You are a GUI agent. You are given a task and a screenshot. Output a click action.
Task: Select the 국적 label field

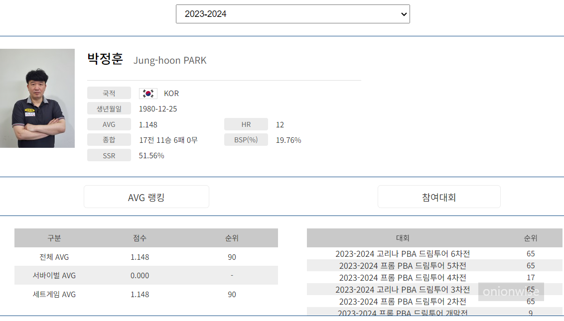[x=109, y=93]
